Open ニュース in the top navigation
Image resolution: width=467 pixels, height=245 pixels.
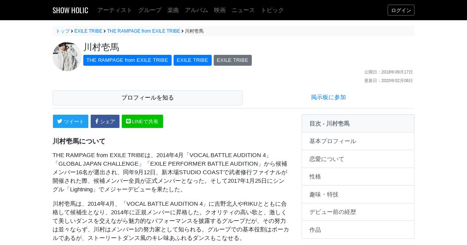point(243,10)
